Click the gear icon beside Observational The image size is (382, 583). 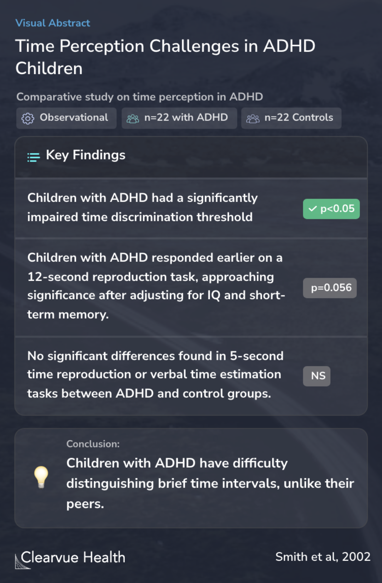coord(28,118)
